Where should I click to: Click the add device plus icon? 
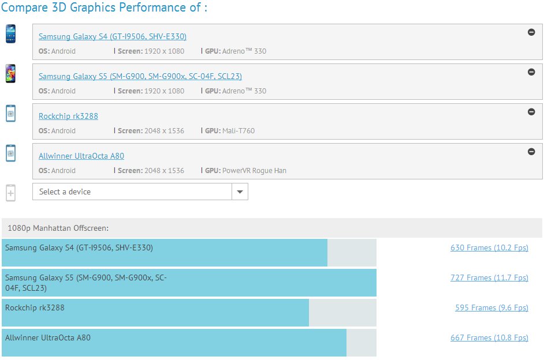(x=10, y=193)
